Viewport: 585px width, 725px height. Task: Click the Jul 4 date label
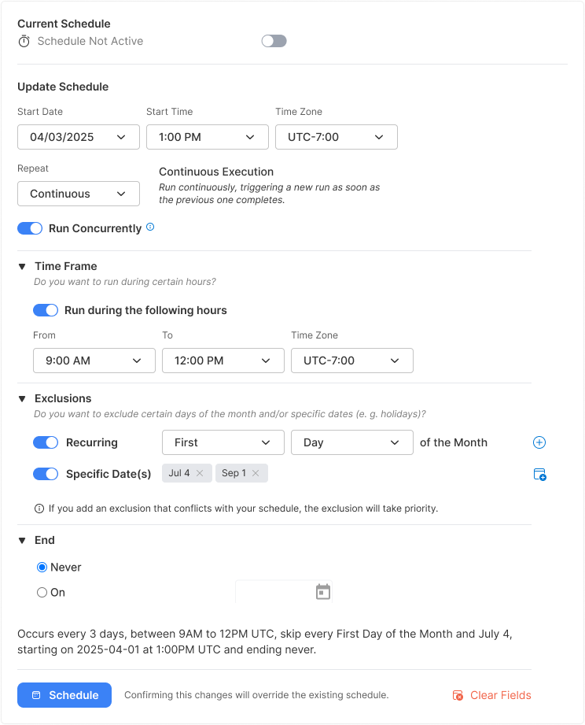pyautogui.click(x=179, y=473)
